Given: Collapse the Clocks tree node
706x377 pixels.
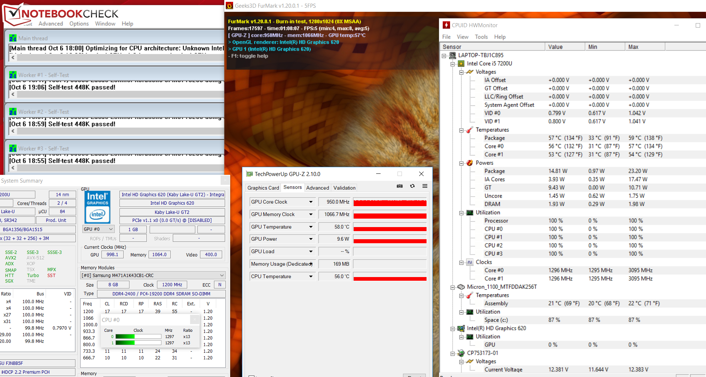Looking at the screenshot, I should 461,262.
